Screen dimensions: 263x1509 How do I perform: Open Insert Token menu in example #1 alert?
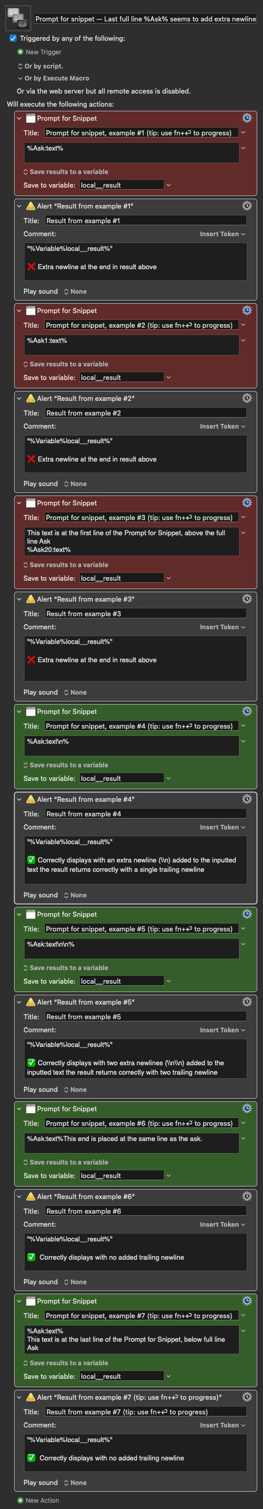(x=222, y=234)
